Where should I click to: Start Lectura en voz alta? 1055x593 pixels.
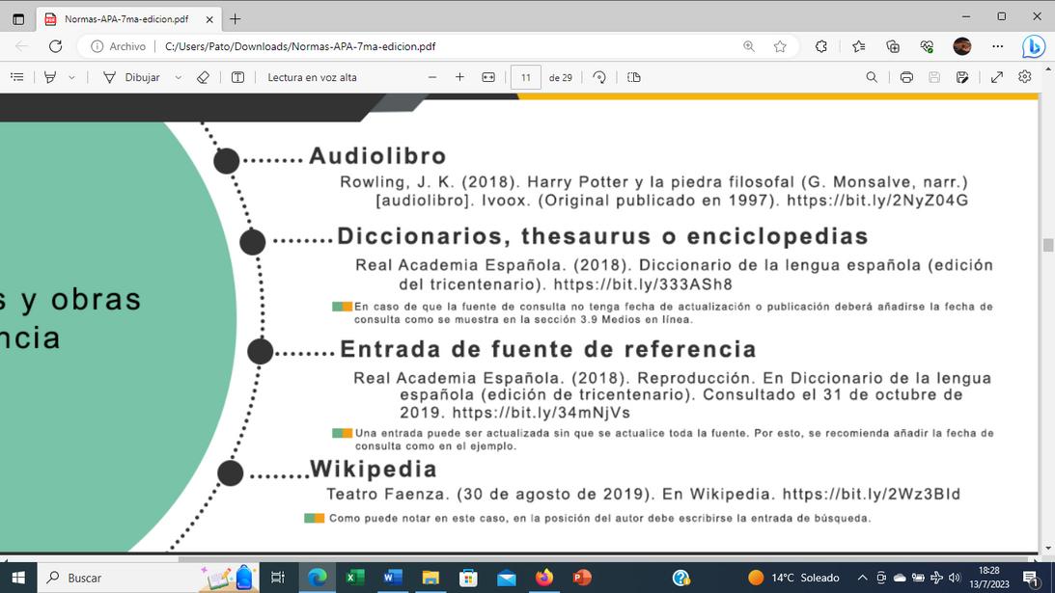(x=312, y=77)
